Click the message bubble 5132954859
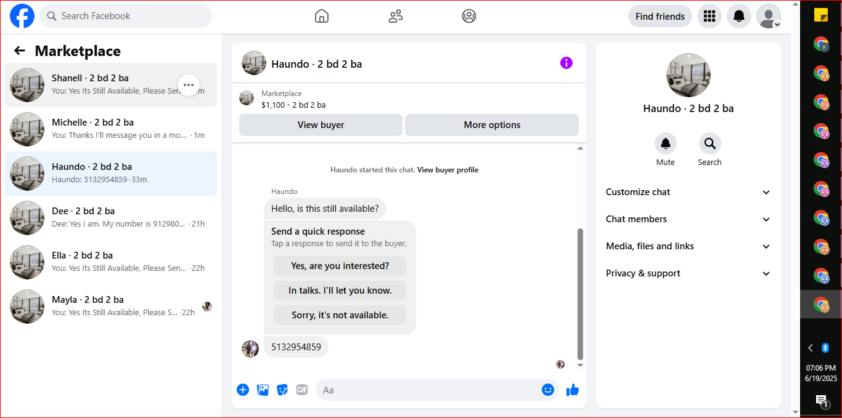The image size is (842, 418). (x=296, y=347)
